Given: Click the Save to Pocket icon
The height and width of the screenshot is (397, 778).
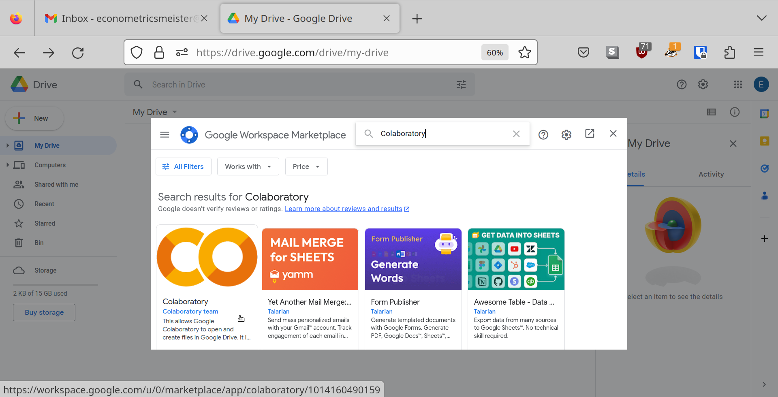Looking at the screenshot, I should [x=583, y=52].
